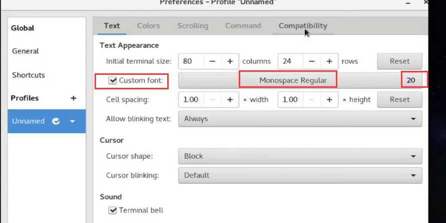Open the Unnamed profile menu arrow
Image resolution: width=446 pixels, height=223 pixels.
[x=73, y=121]
